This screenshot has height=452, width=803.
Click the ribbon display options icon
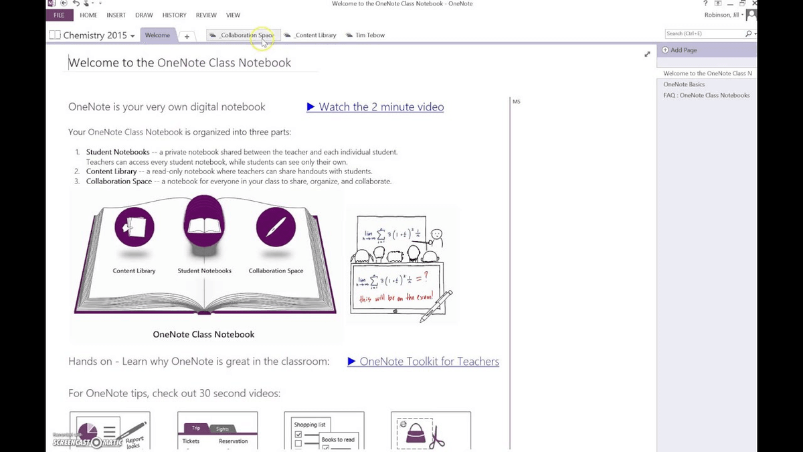(718, 3)
